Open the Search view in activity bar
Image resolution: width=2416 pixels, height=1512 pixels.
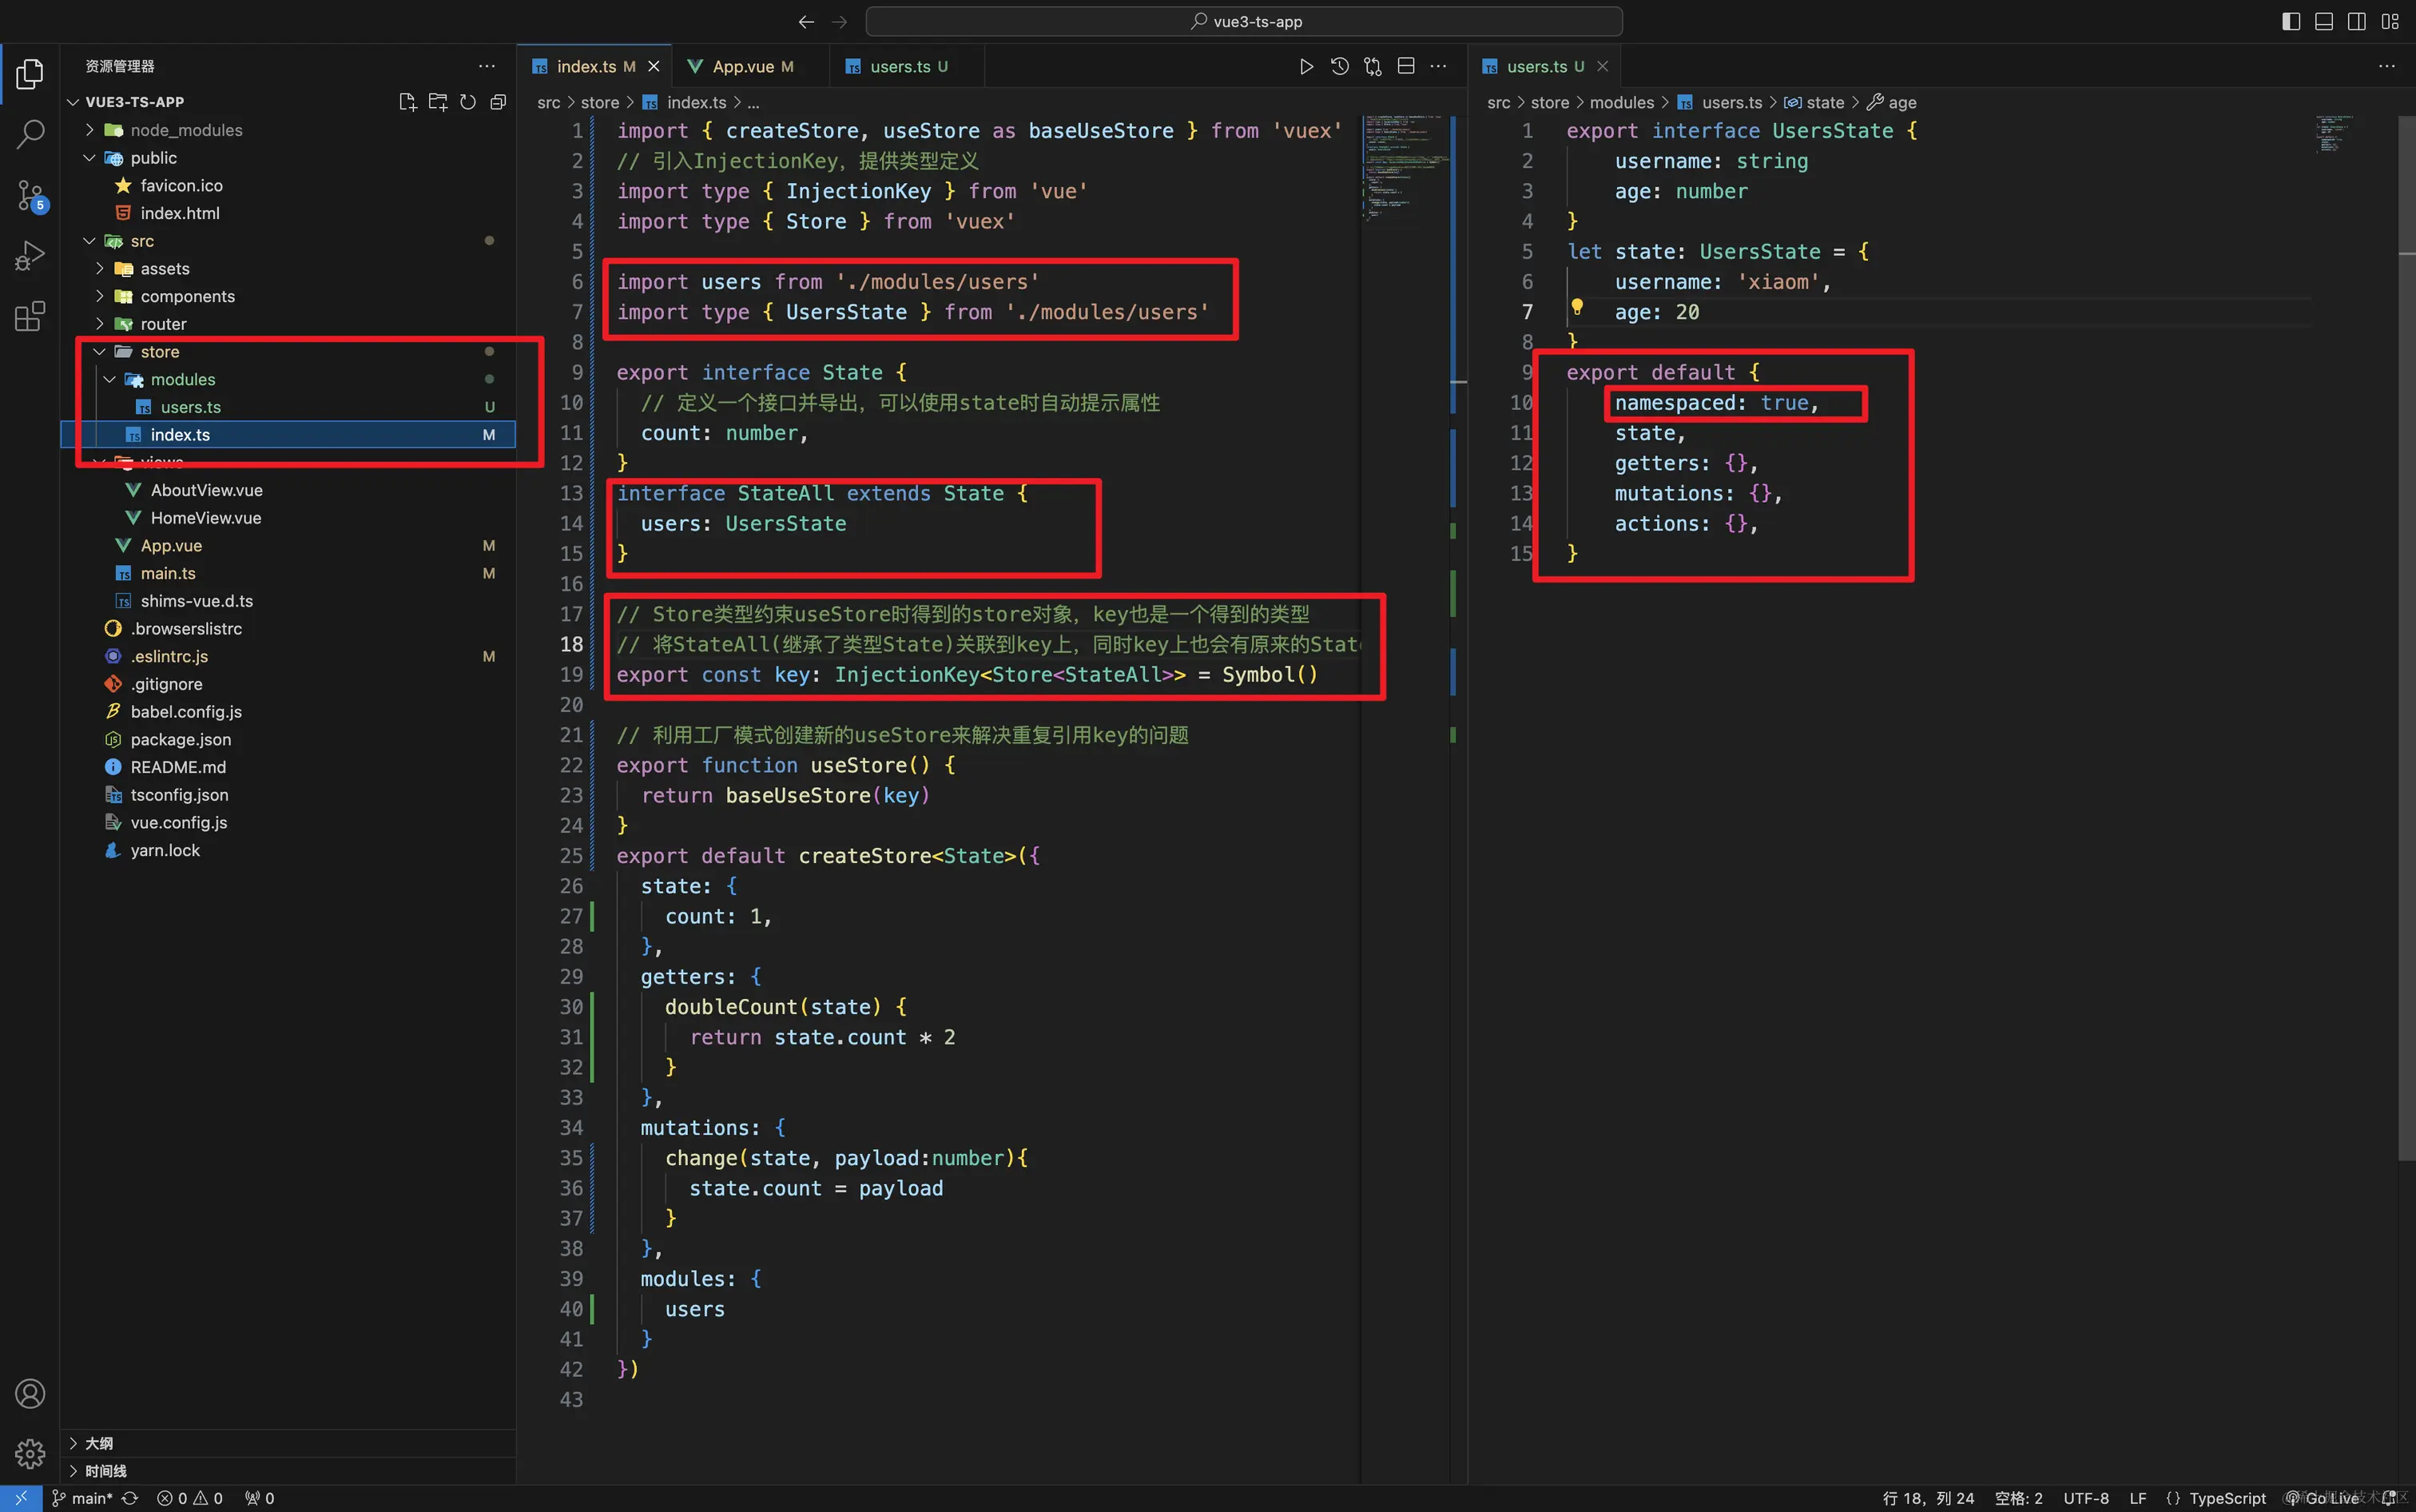point(30,133)
